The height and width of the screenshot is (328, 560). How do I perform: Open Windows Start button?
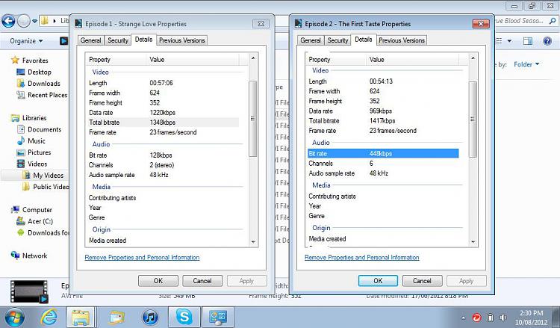[14, 318]
